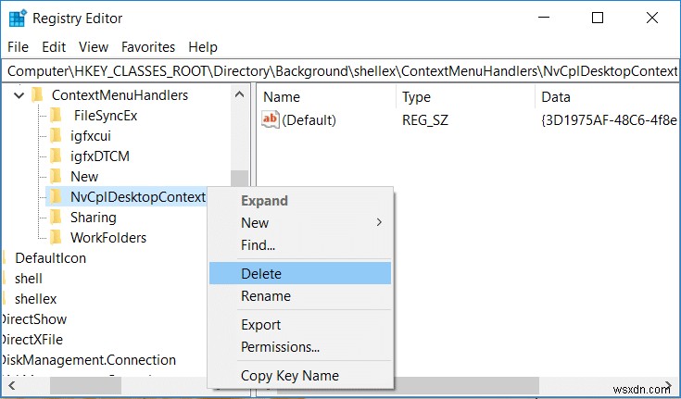The image size is (681, 399).
Task: Open the Edit menu
Action: pyautogui.click(x=54, y=46)
